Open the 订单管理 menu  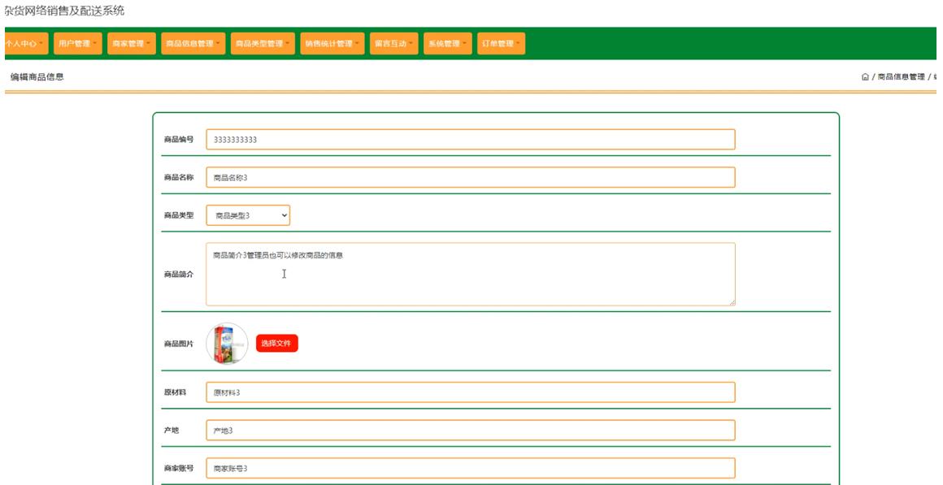click(501, 43)
